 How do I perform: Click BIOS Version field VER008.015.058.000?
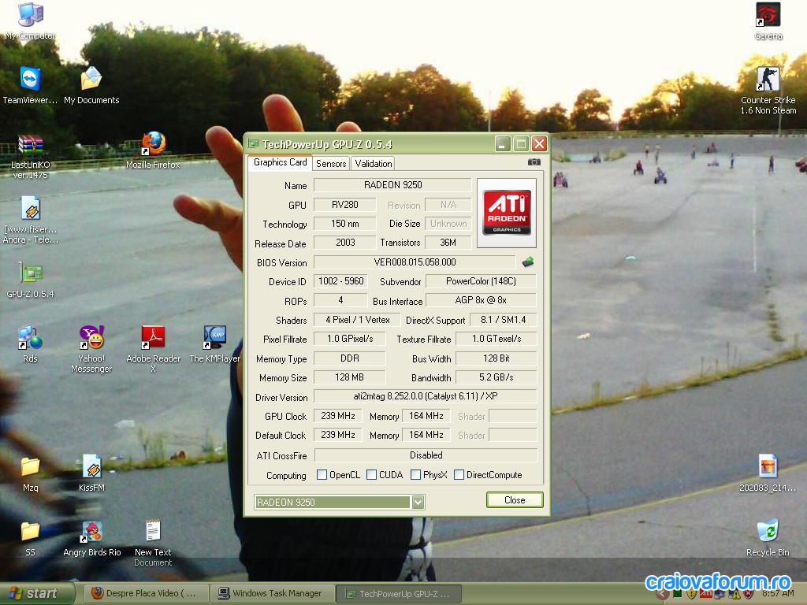[415, 262]
